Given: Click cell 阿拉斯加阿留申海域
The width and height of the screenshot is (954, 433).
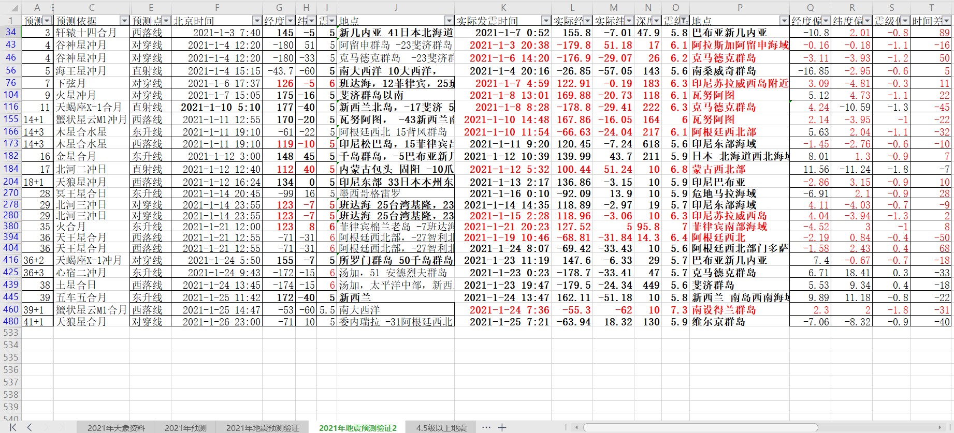Looking at the screenshot, I should (740, 45).
